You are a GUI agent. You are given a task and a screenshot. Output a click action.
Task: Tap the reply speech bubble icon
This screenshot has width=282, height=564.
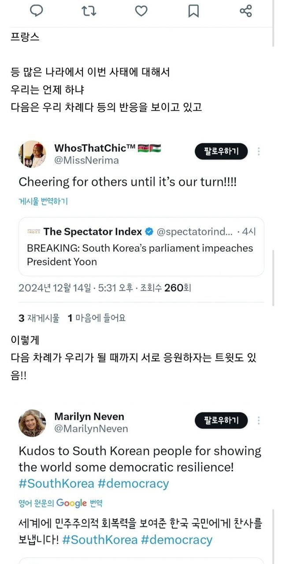36,10
